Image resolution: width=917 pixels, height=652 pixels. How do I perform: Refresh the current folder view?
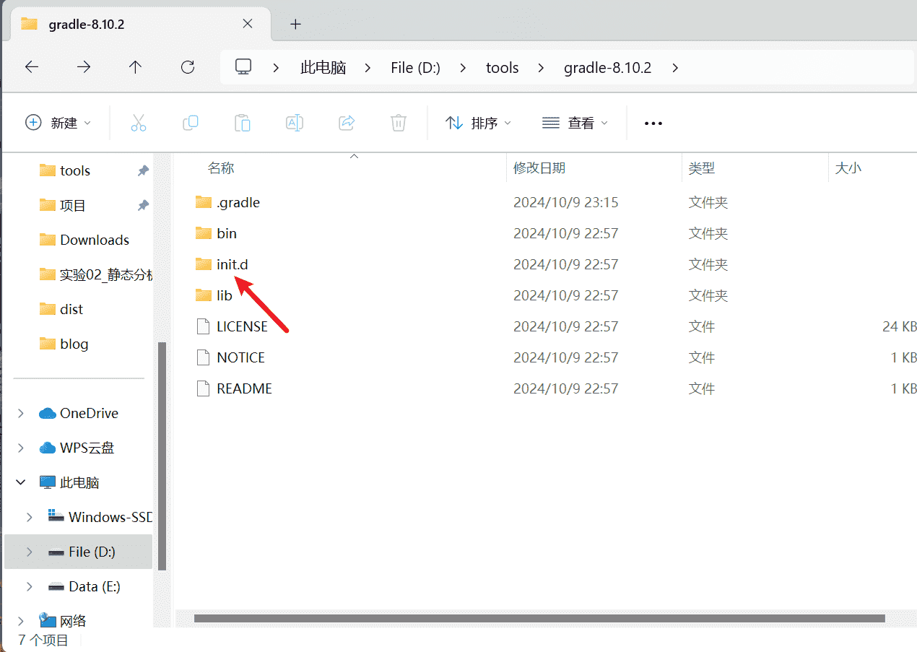(x=188, y=67)
